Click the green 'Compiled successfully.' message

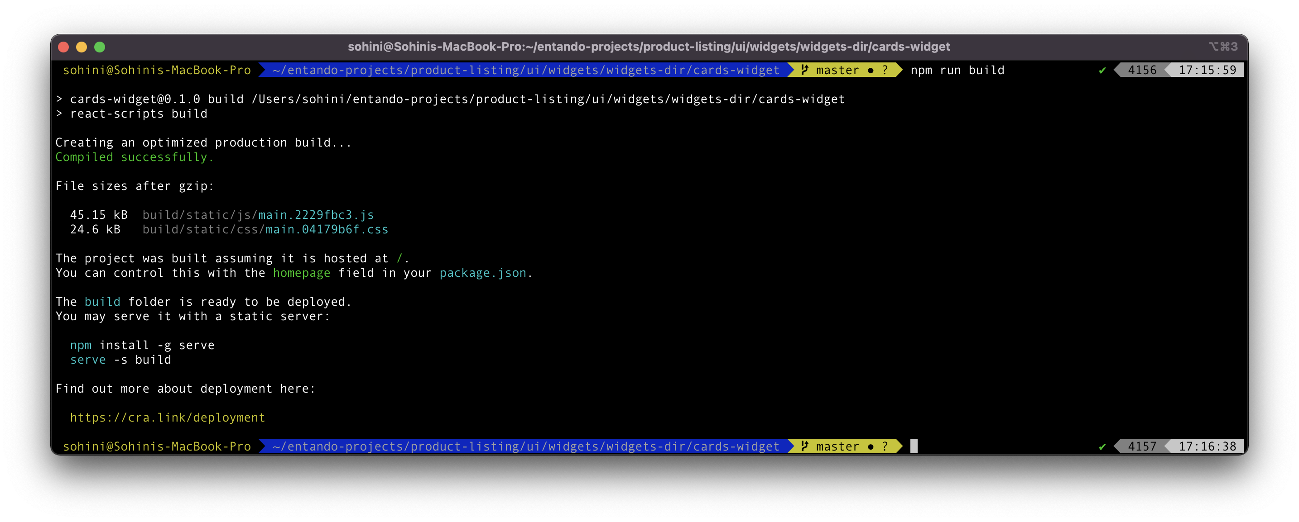134,157
